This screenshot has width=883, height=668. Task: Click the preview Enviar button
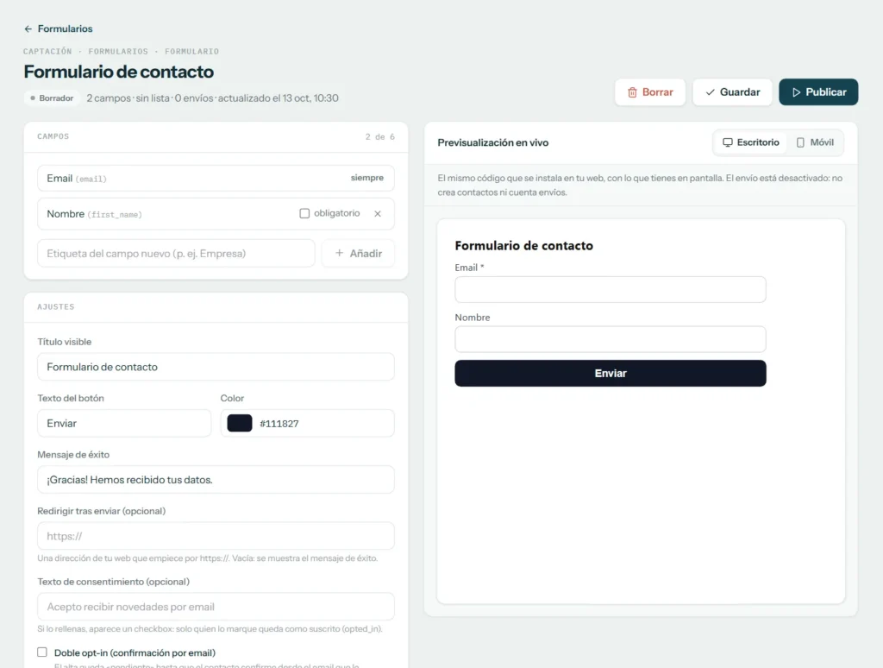click(x=611, y=373)
